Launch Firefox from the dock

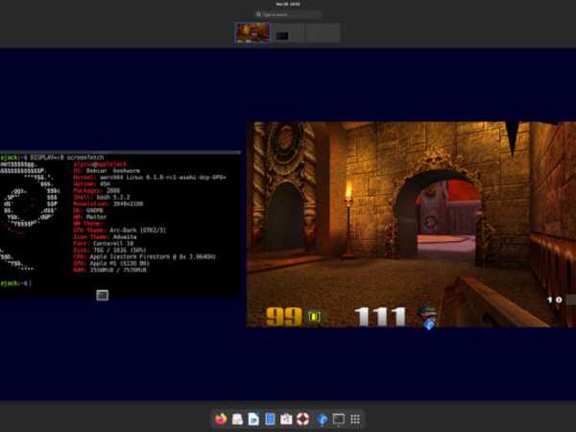point(221,419)
